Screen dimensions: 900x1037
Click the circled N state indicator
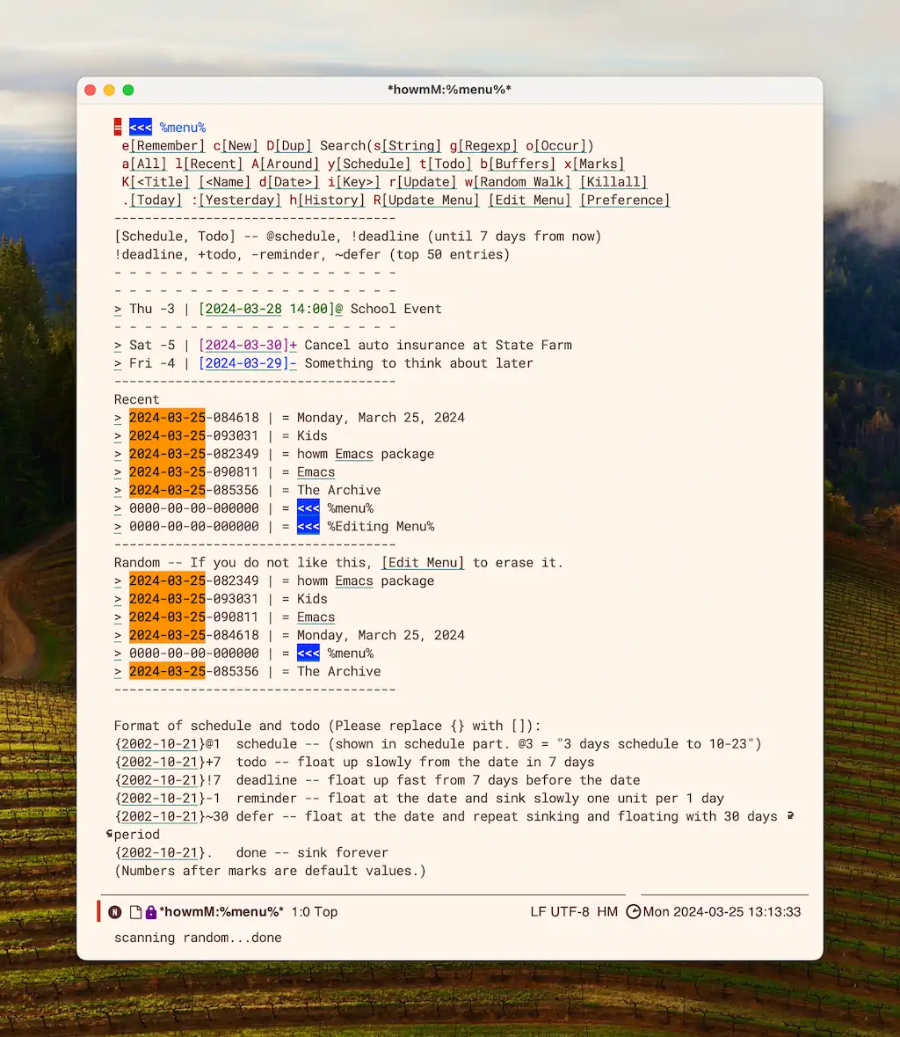coord(115,912)
